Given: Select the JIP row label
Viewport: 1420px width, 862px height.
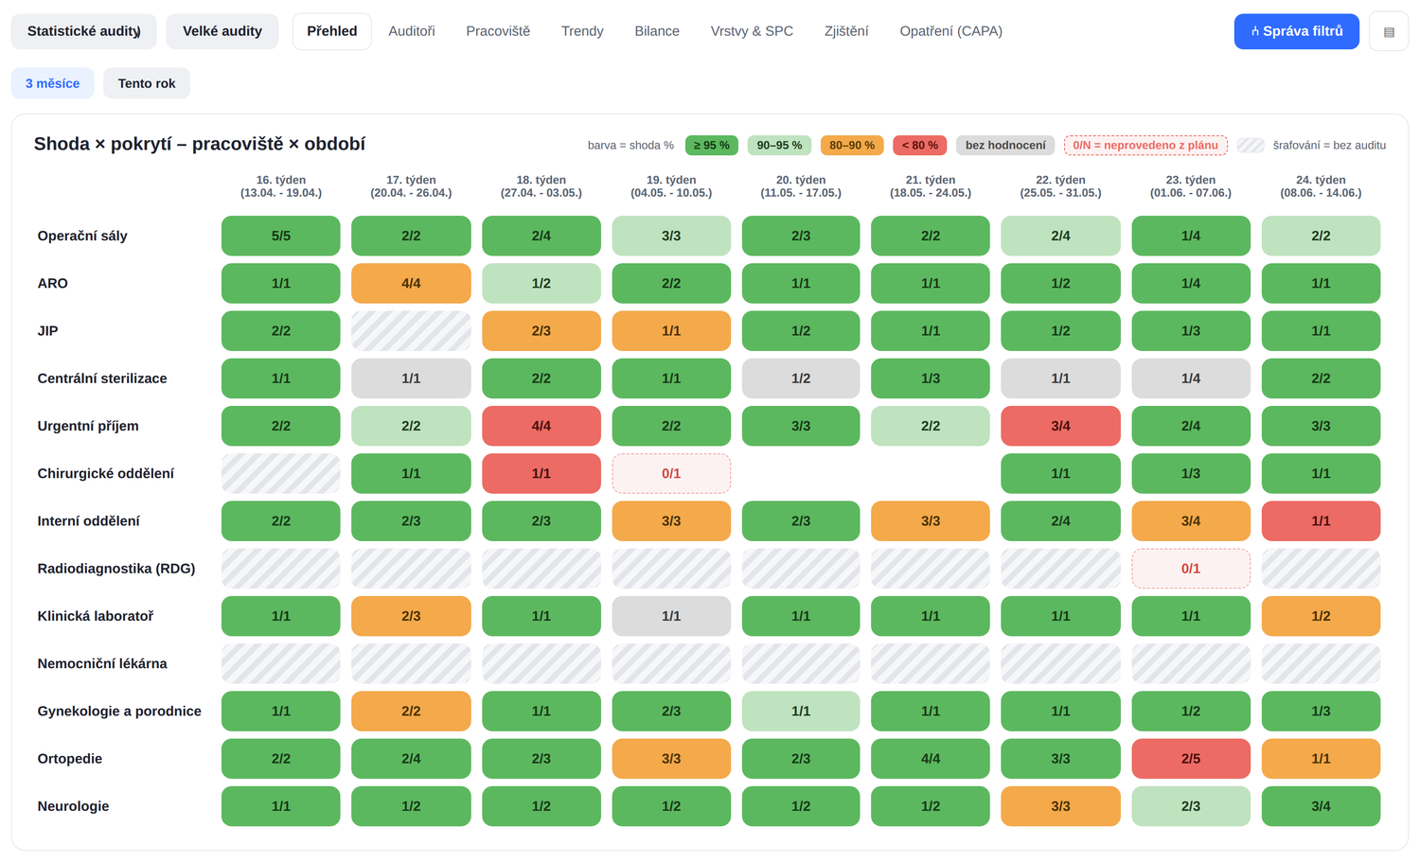Looking at the screenshot, I should pyautogui.click(x=48, y=331).
